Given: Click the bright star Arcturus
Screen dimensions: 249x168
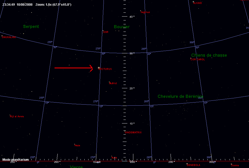Looking at the screenshot, I should (99, 68).
